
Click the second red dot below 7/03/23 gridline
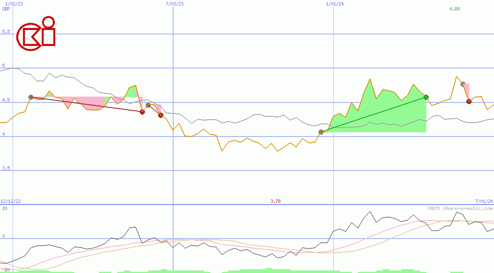pyautogui.click(x=160, y=115)
